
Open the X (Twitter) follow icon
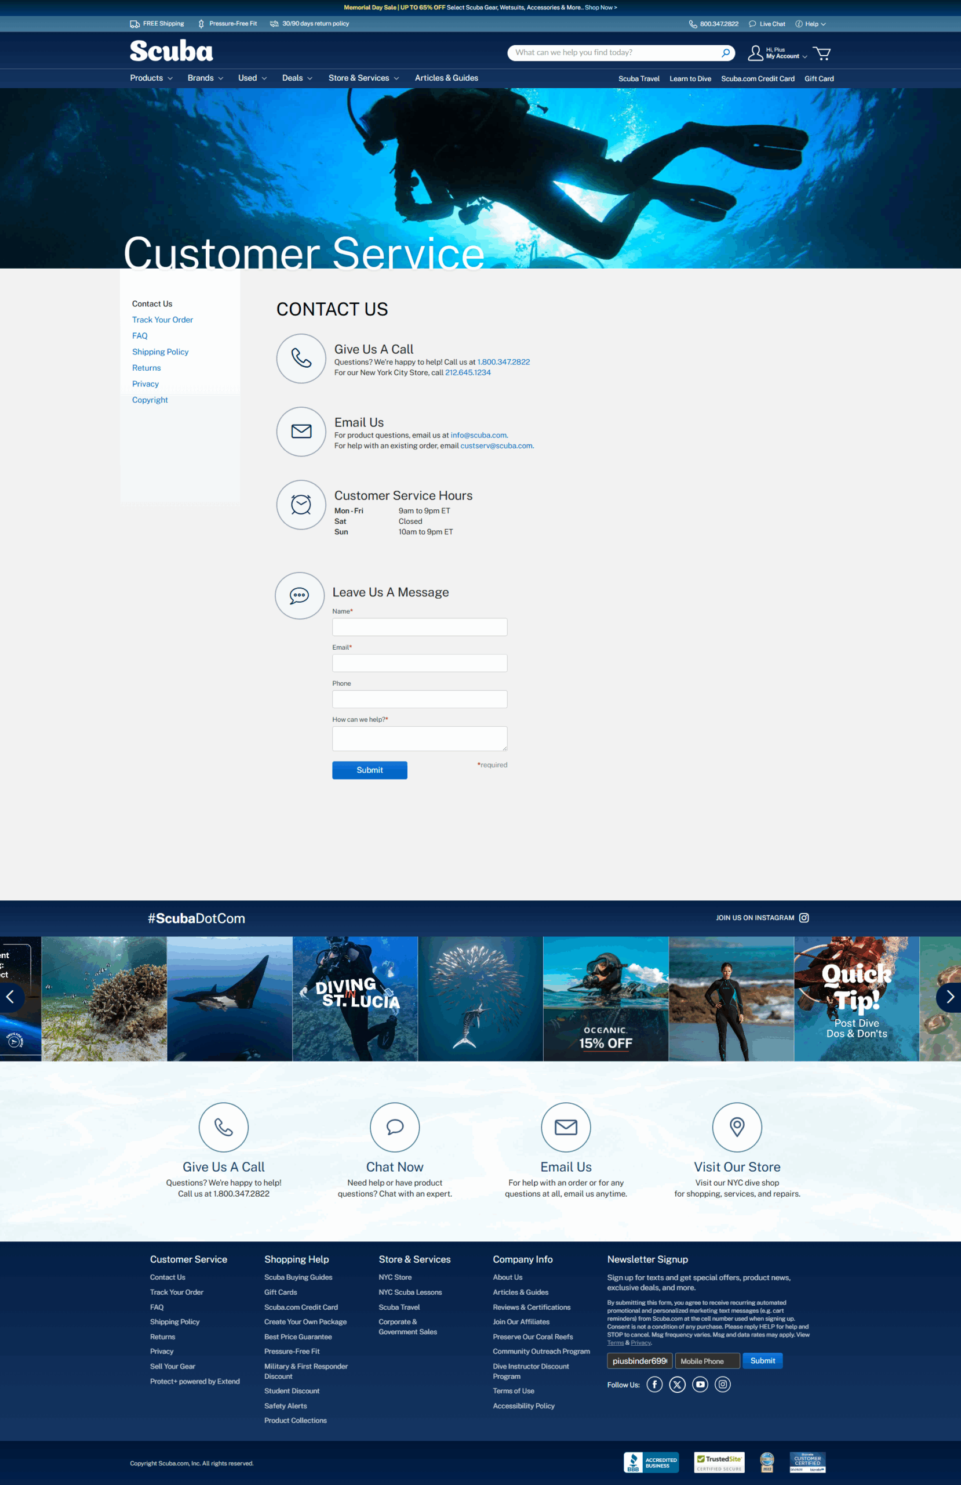click(x=677, y=1385)
